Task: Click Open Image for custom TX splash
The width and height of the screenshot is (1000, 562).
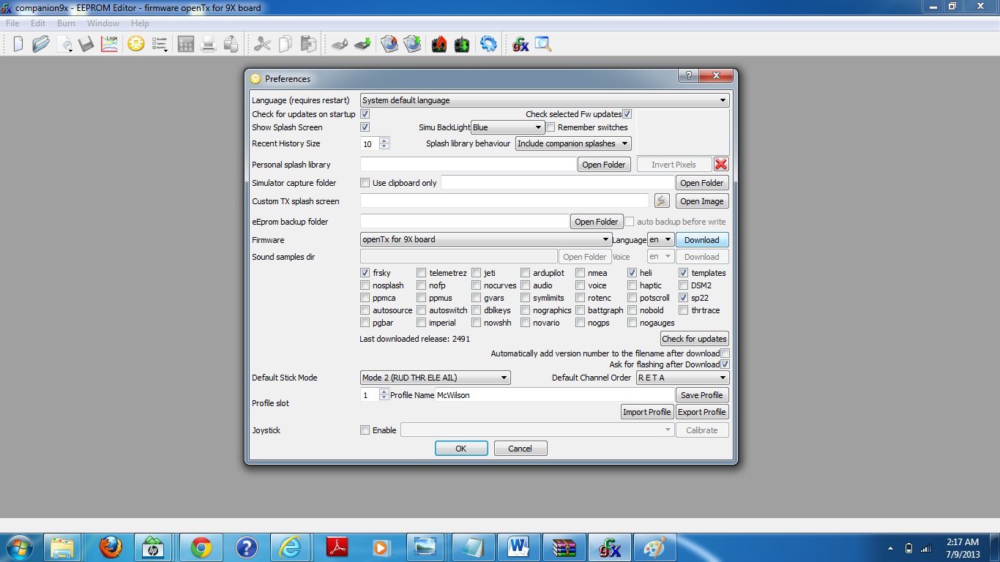Action: [702, 201]
